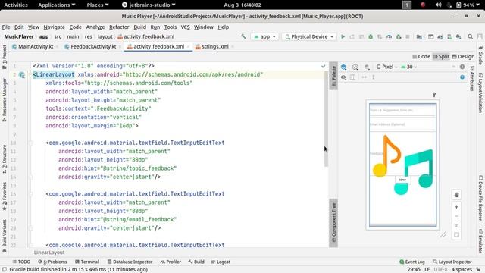Open Physical Device selector dropdown
The image size is (485, 273).
pyautogui.click(x=309, y=36)
